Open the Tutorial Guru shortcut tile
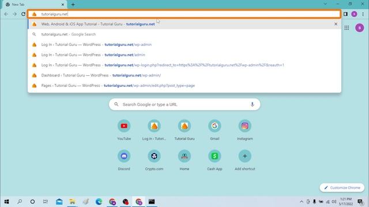 coord(184,130)
